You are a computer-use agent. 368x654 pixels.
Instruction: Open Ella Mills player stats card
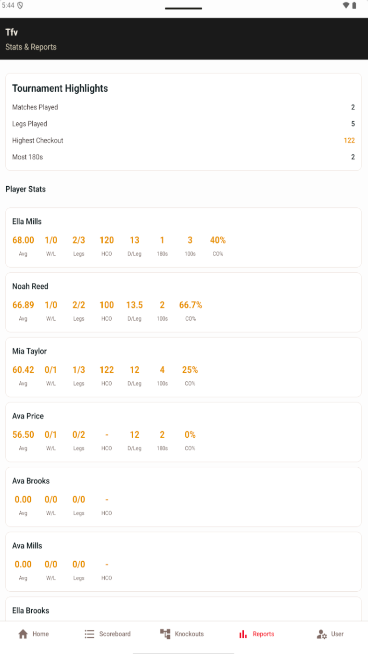[183, 237]
